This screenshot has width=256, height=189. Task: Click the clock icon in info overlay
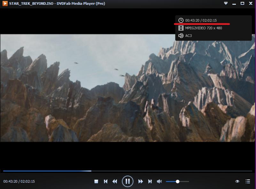click(x=181, y=20)
